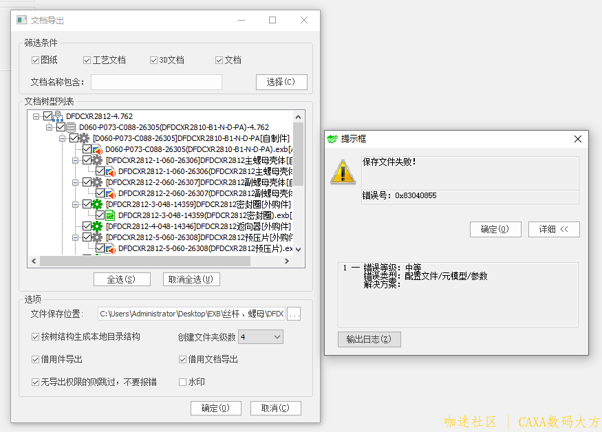Image resolution: width=602 pixels, height=432 pixels.
Task: Click gear icon of DFDCXR2812主螺母壳体 part
Action: coord(97,160)
